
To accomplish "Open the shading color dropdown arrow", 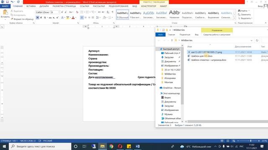I will (x=107, y=17).
